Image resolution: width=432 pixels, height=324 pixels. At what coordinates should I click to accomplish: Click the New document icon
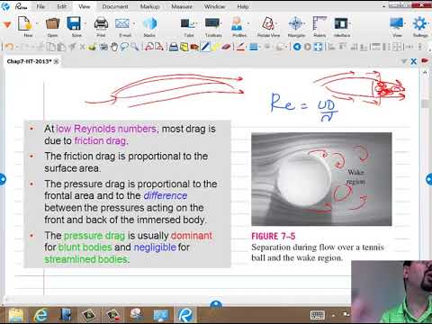tap(25, 23)
